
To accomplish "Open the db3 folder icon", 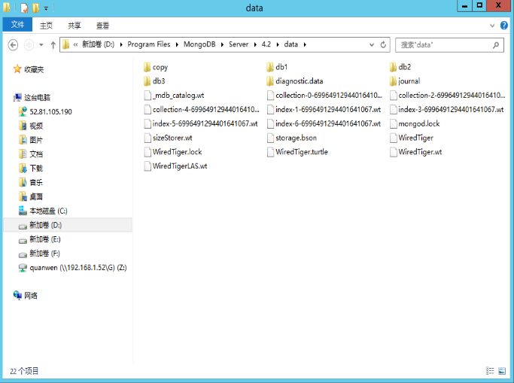I will tap(148, 81).
